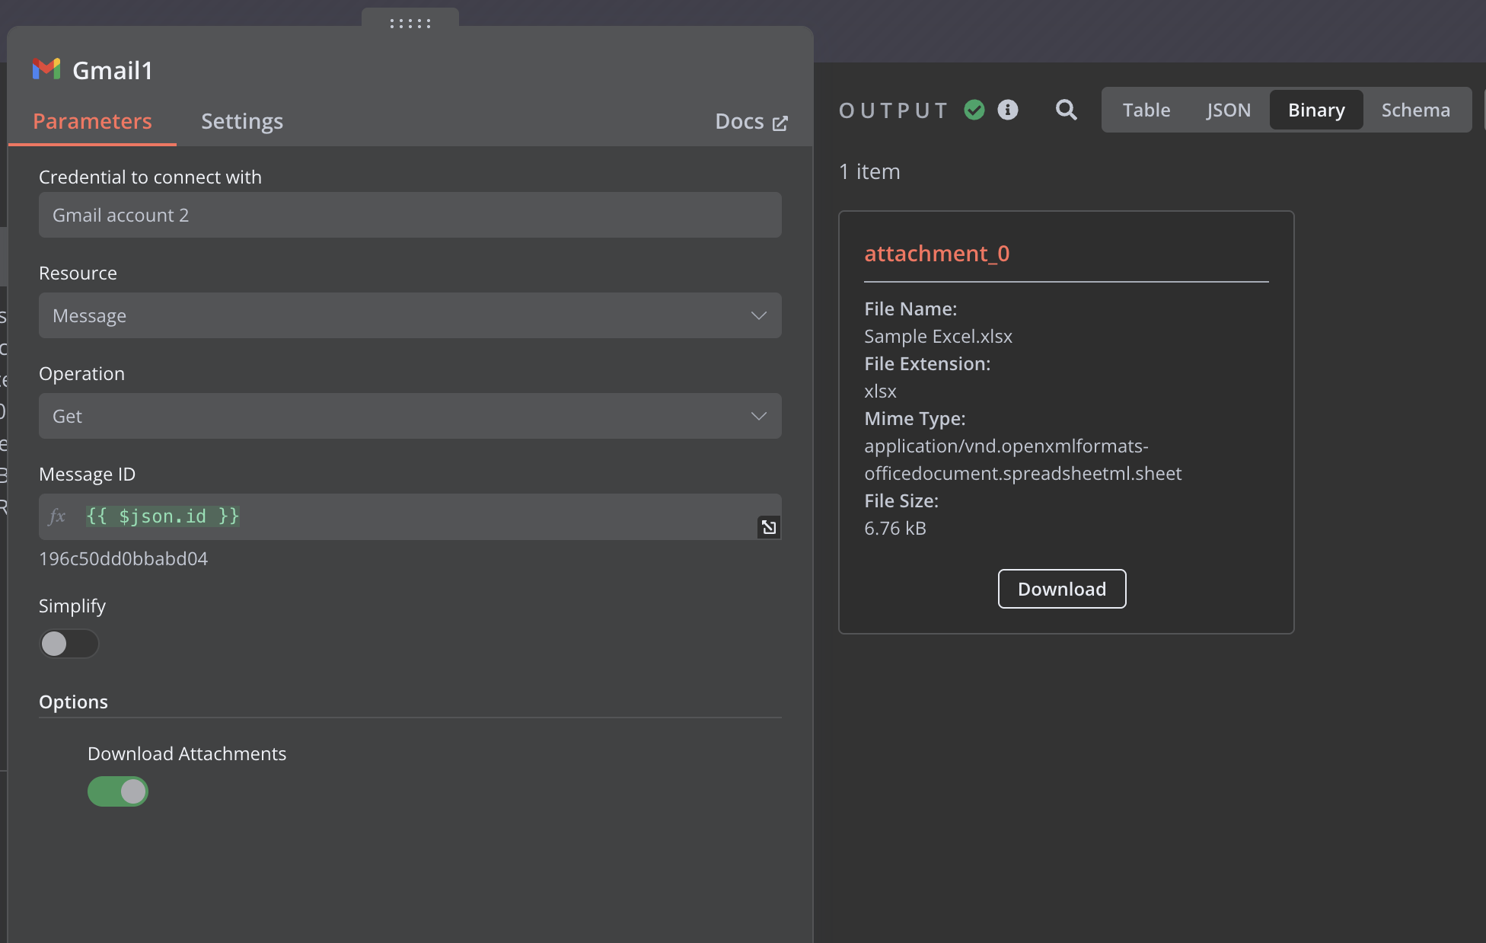Click the output info circle icon
The height and width of the screenshot is (943, 1486).
click(1007, 110)
